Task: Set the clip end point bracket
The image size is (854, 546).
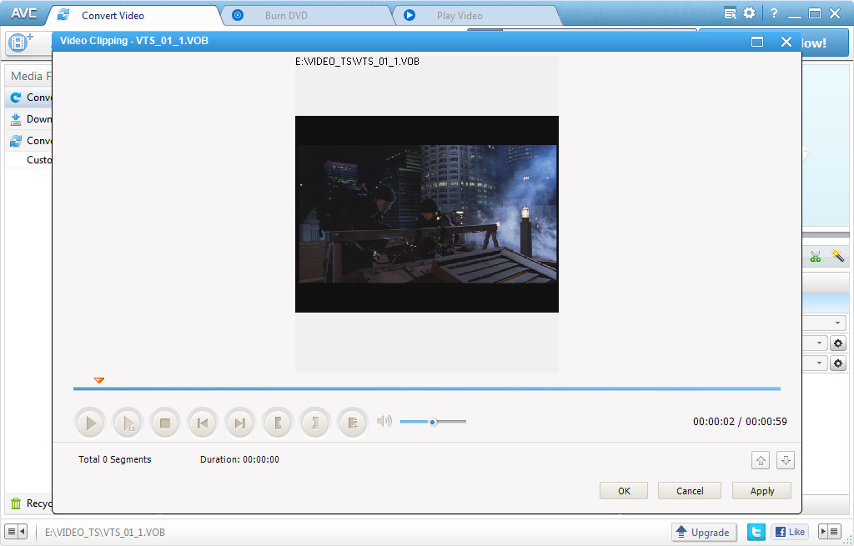Action: 315,423
